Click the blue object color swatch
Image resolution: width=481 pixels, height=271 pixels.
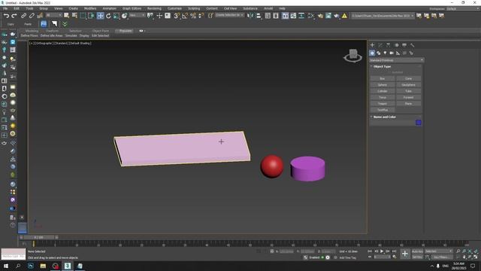click(x=419, y=123)
